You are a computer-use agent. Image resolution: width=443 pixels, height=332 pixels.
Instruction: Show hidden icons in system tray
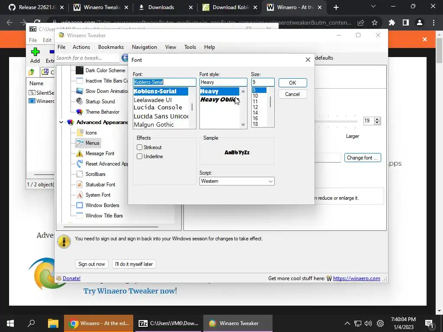pyautogui.click(x=347, y=323)
